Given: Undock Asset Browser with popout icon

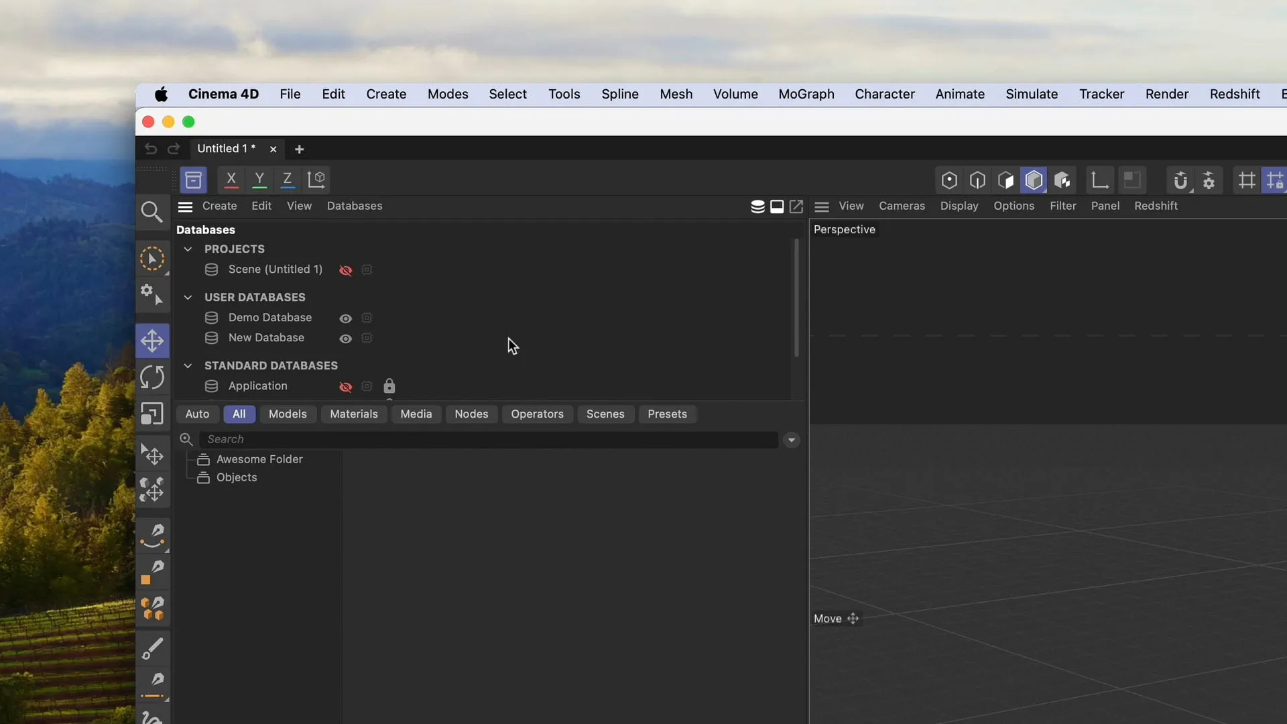Looking at the screenshot, I should (x=796, y=206).
